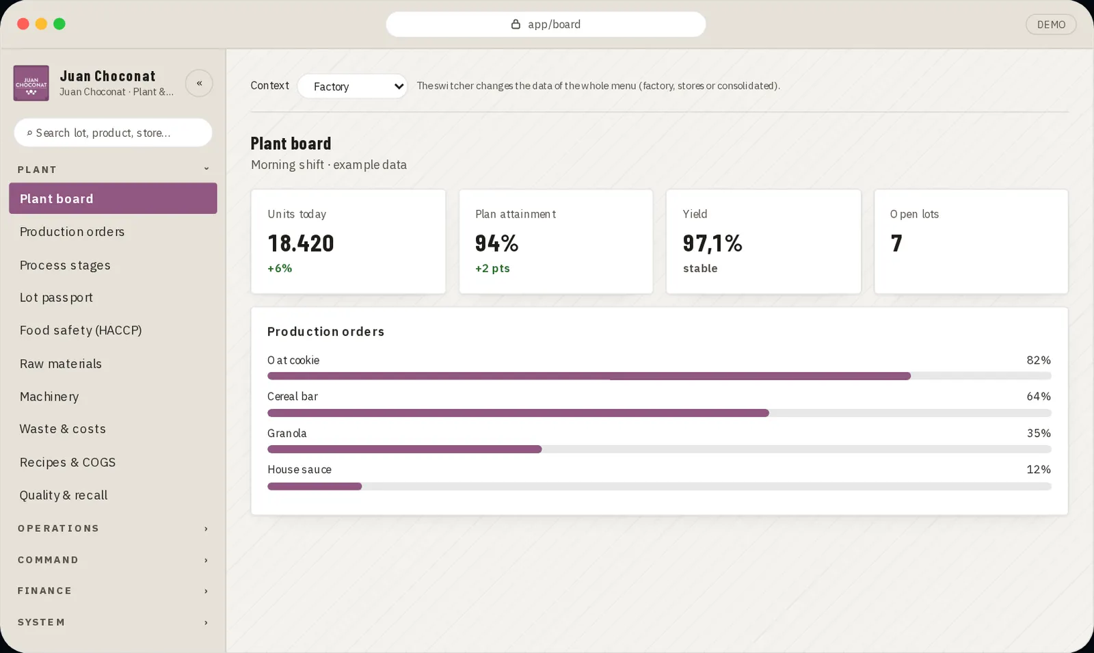Screen dimensions: 1094x653
Task: Open Lot passport menu item
Action: [113, 297]
